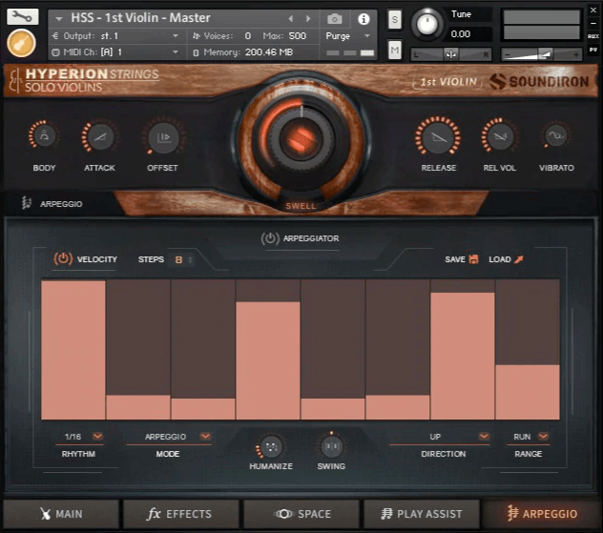Switch to the Play Assist tab
This screenshot has height=533, width=603.
(422, 514)
